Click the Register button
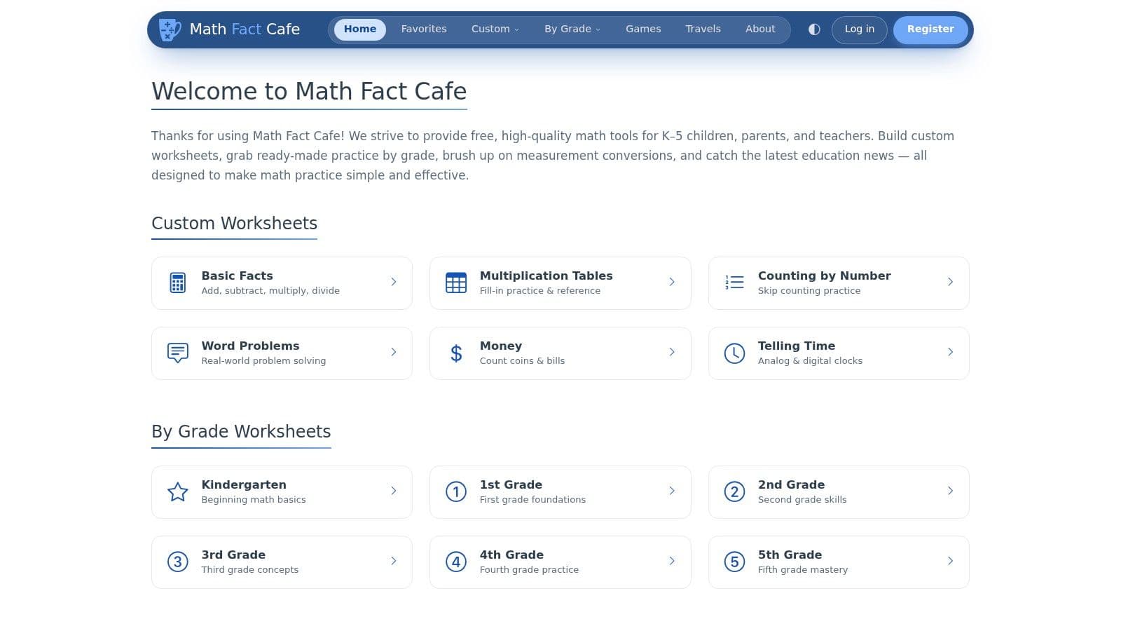Screen dimensions: 1121x631 coord(930,29)
